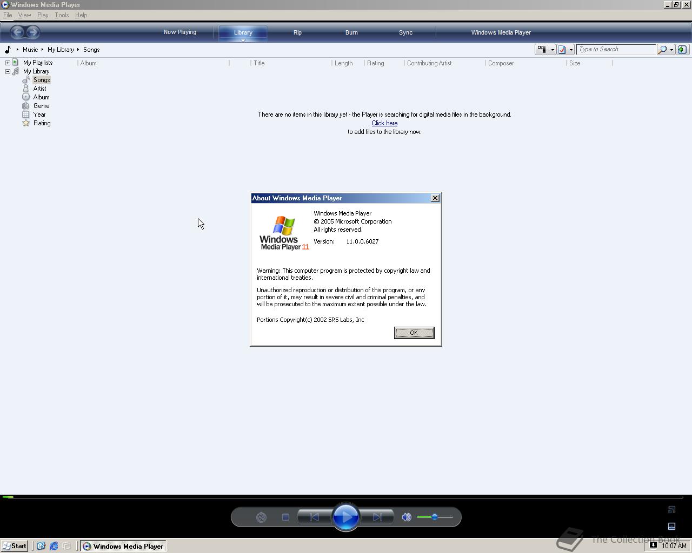Click the large blue Play button

(x=346, y=517)
